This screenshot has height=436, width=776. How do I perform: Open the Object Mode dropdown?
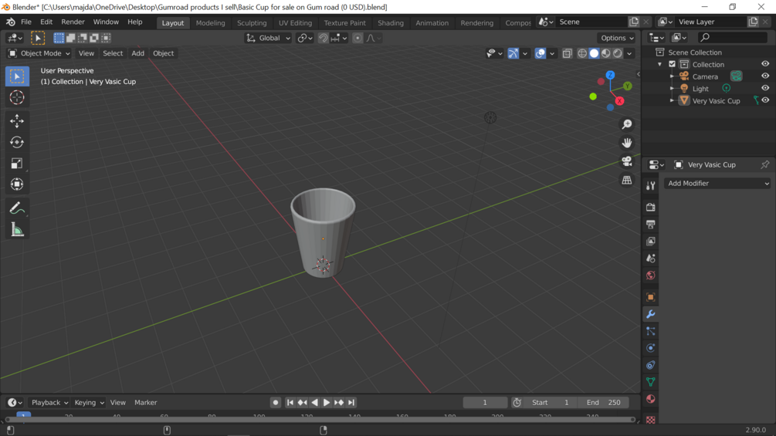[39, 53]
